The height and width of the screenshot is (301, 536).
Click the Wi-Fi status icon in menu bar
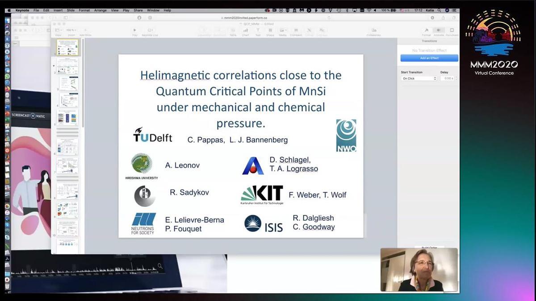click(x=369, y=10)
